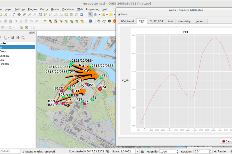Activate the Pan Map tool
232x154 pixels.
click(13, 15)
